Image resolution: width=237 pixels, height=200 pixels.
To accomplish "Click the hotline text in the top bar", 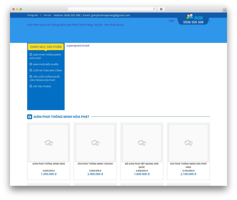I will click(x=67, y=15).
